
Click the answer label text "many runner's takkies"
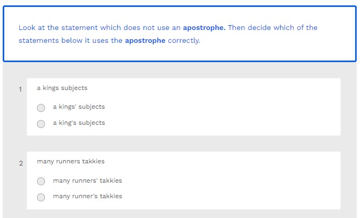click(x=87, y=196)
